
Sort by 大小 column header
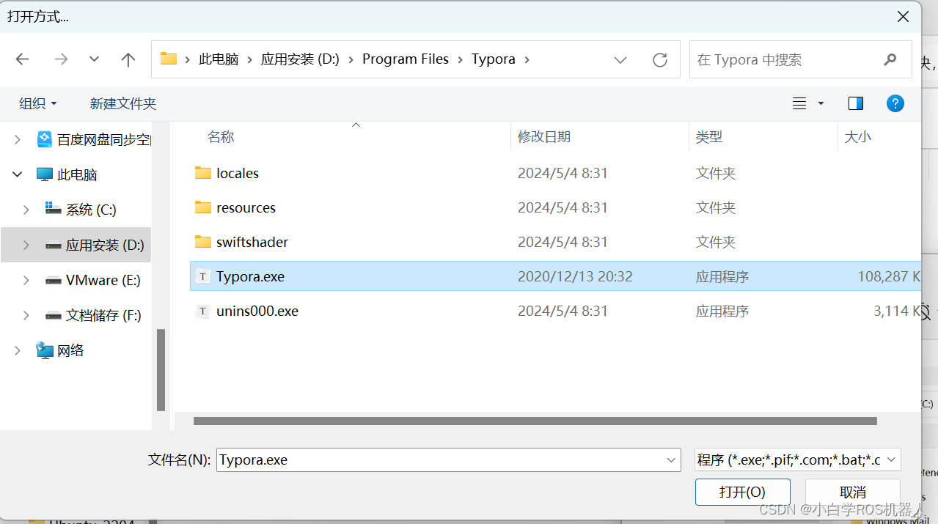tap(858, 137)
